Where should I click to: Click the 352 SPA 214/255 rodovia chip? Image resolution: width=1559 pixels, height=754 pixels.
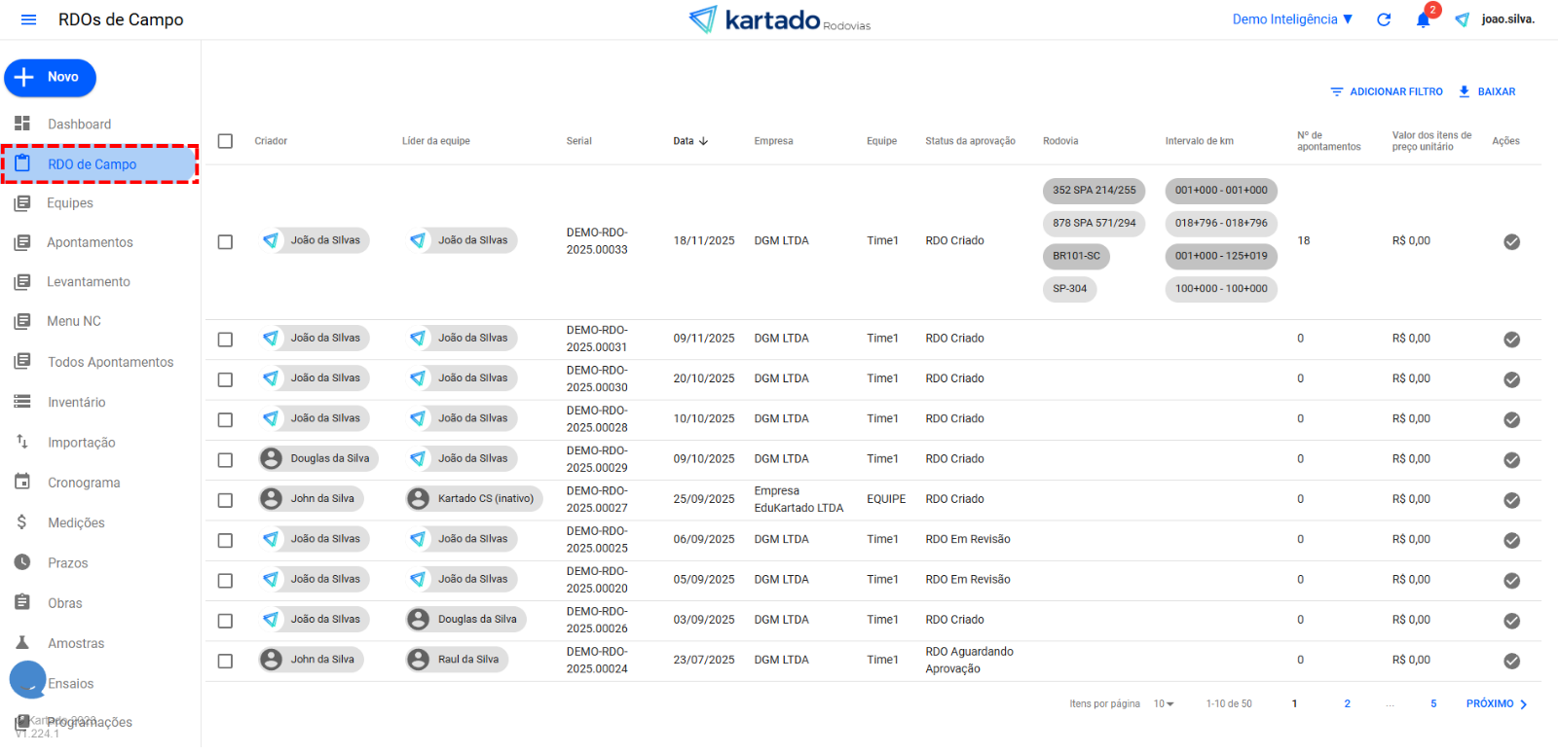tap(1094, 191)
